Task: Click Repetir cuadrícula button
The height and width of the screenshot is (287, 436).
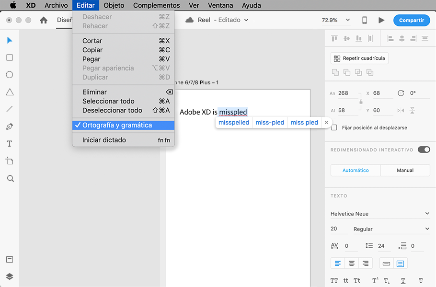Action: (359, 58)
